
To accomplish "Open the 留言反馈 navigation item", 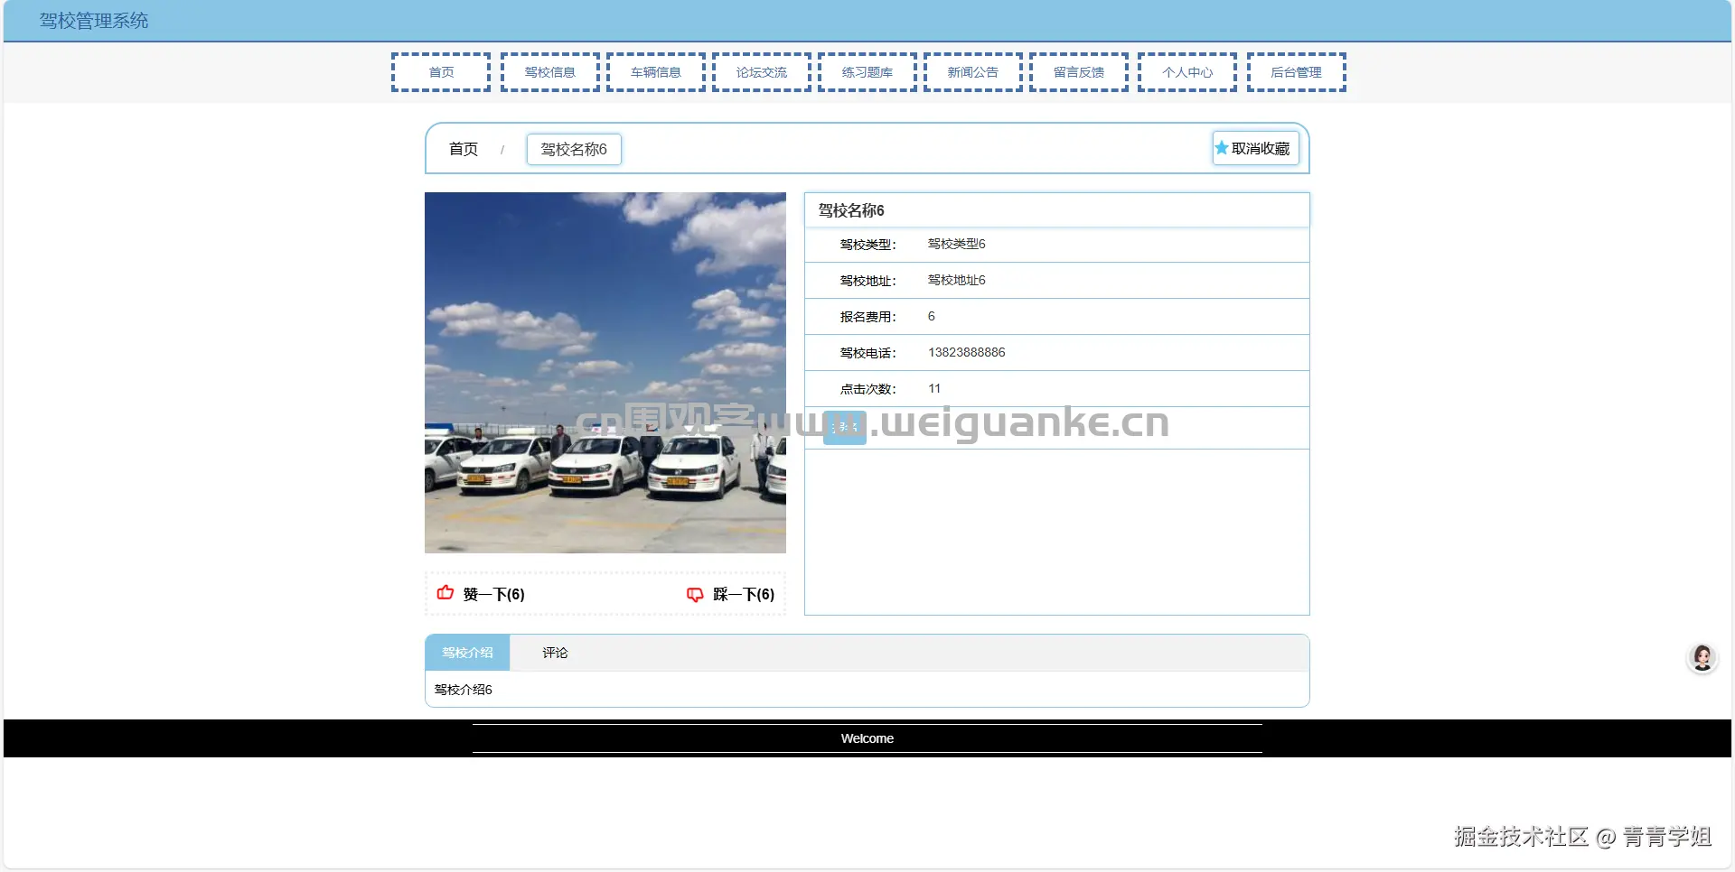I will pyautogui.click(x=1079, y=72).
